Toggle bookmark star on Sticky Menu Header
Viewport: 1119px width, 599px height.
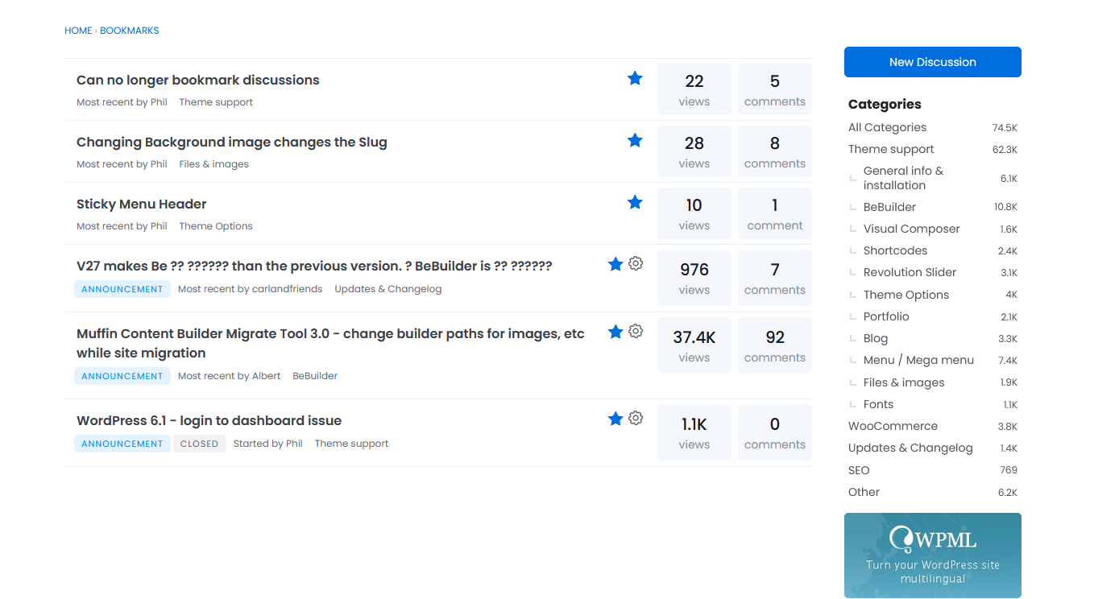[635, 202]
